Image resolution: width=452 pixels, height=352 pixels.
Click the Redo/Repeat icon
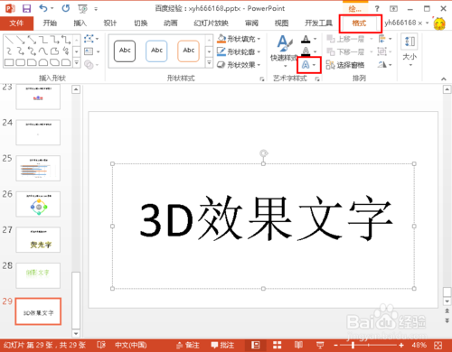coord(66,8)
